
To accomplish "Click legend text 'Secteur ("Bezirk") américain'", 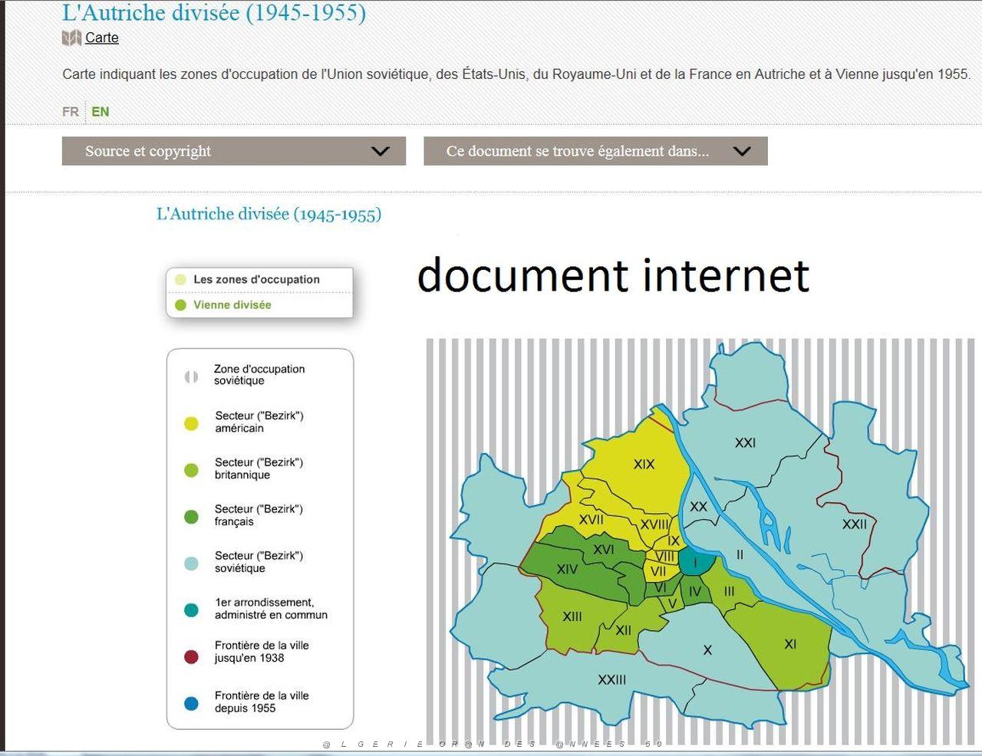I will pyautogui.click(x=259, y=422).
